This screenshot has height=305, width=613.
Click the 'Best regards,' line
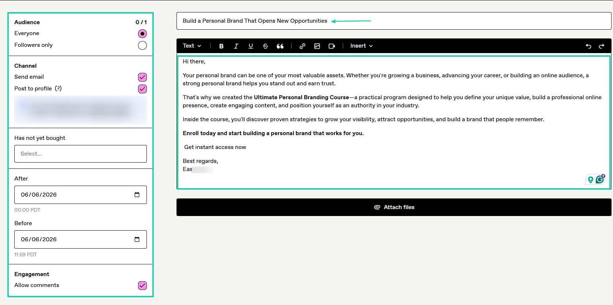point(200,161)
